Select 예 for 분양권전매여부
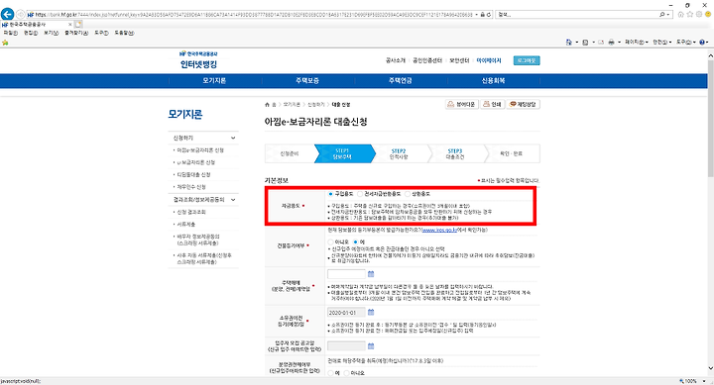The width and height of the screenshot is (714, 385). [330, 373]
